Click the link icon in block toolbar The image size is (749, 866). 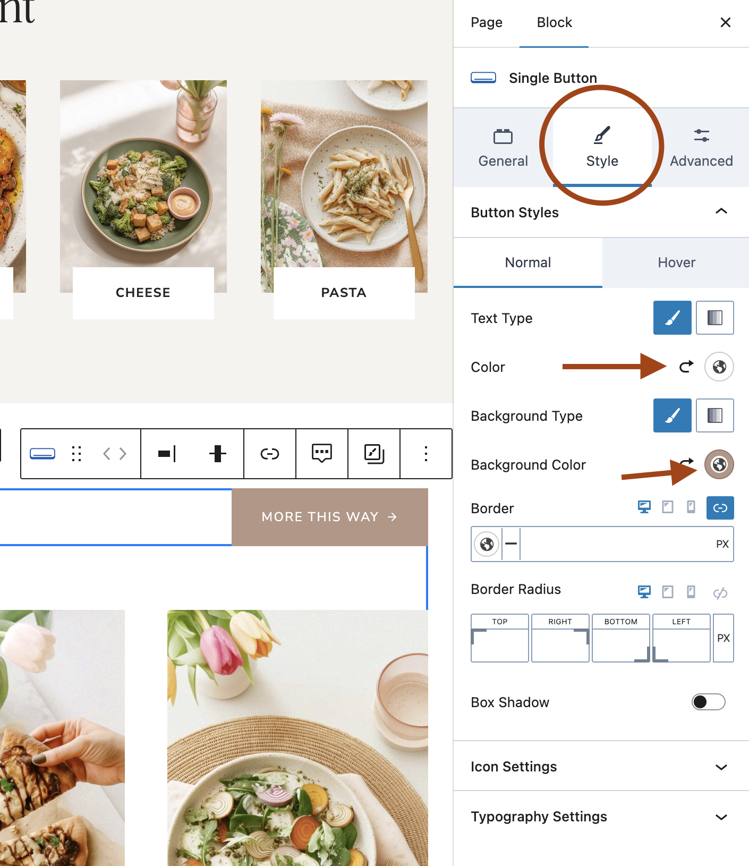(x=270, y=454)
